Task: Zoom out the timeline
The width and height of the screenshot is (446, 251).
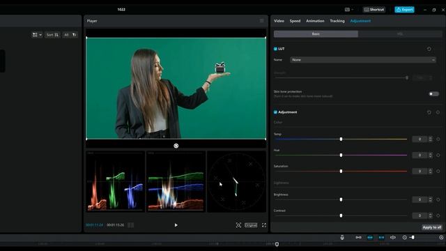Action: pos(404,237)
